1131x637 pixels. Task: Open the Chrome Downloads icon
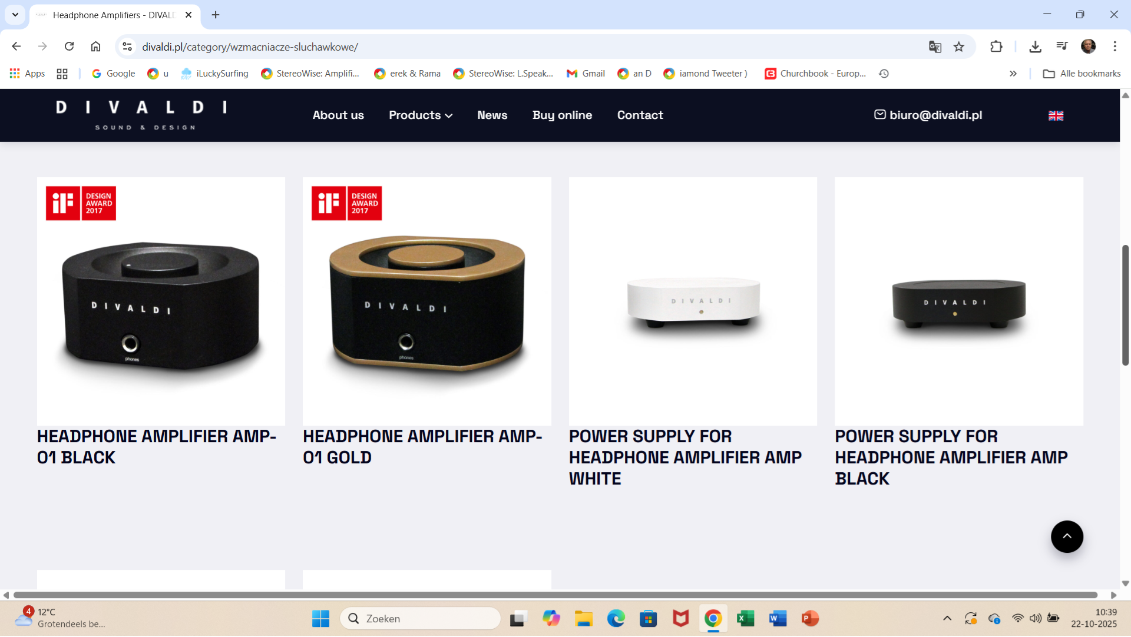pos(1035,47)
